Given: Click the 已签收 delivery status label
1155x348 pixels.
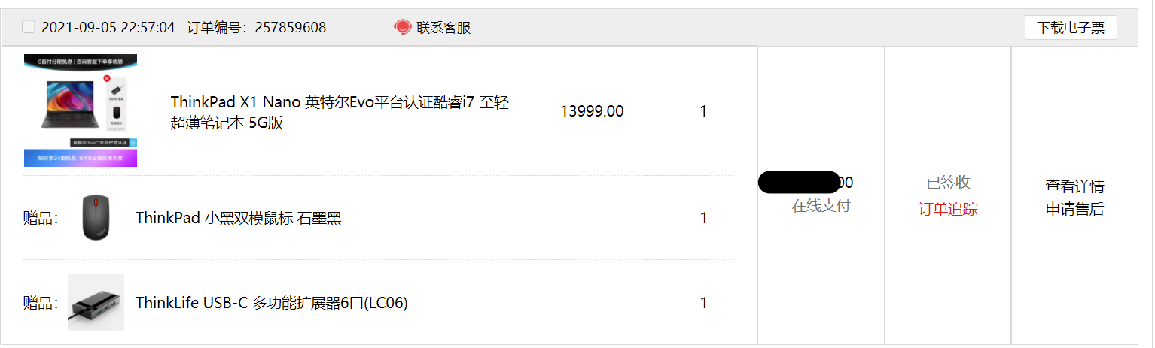Looking at the screenshot, I should (948, 183).
